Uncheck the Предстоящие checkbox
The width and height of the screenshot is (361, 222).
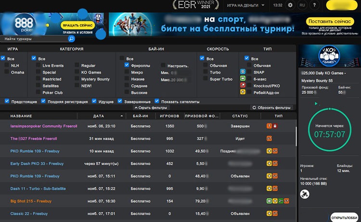[x=7, y=101]
